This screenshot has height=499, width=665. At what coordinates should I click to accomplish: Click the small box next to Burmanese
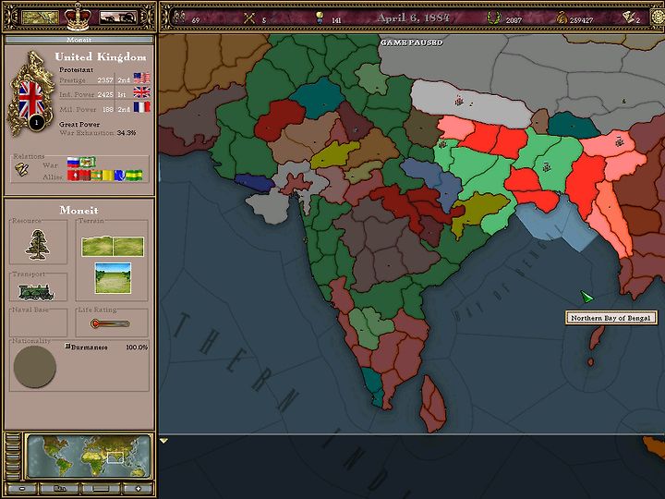pos(67,346)
